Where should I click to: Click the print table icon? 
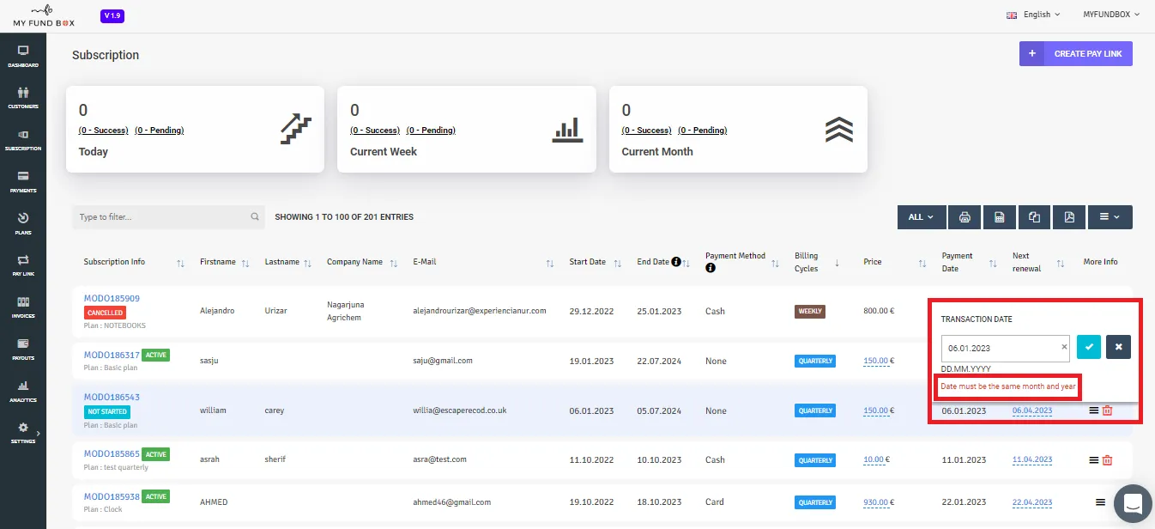click(965, 217)
